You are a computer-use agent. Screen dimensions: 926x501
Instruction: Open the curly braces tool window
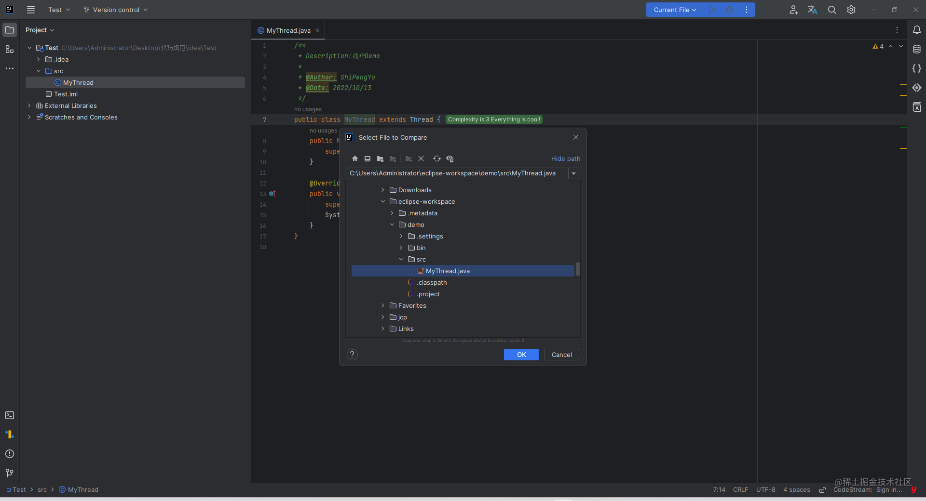[917, 68]
